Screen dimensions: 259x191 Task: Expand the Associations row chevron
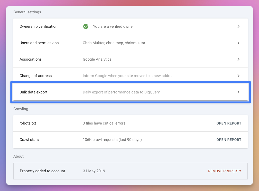coord(238,59)
